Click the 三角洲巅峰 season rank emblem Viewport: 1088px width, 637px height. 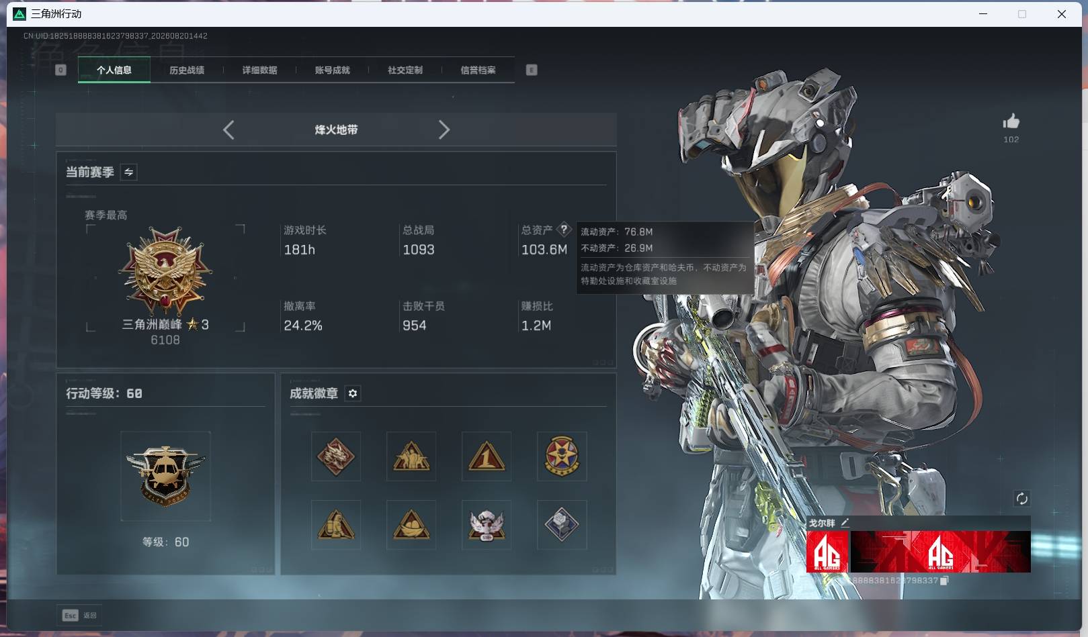[x=165, y=271]
